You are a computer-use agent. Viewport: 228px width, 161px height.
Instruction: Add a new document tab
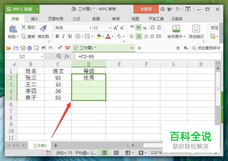140,48
